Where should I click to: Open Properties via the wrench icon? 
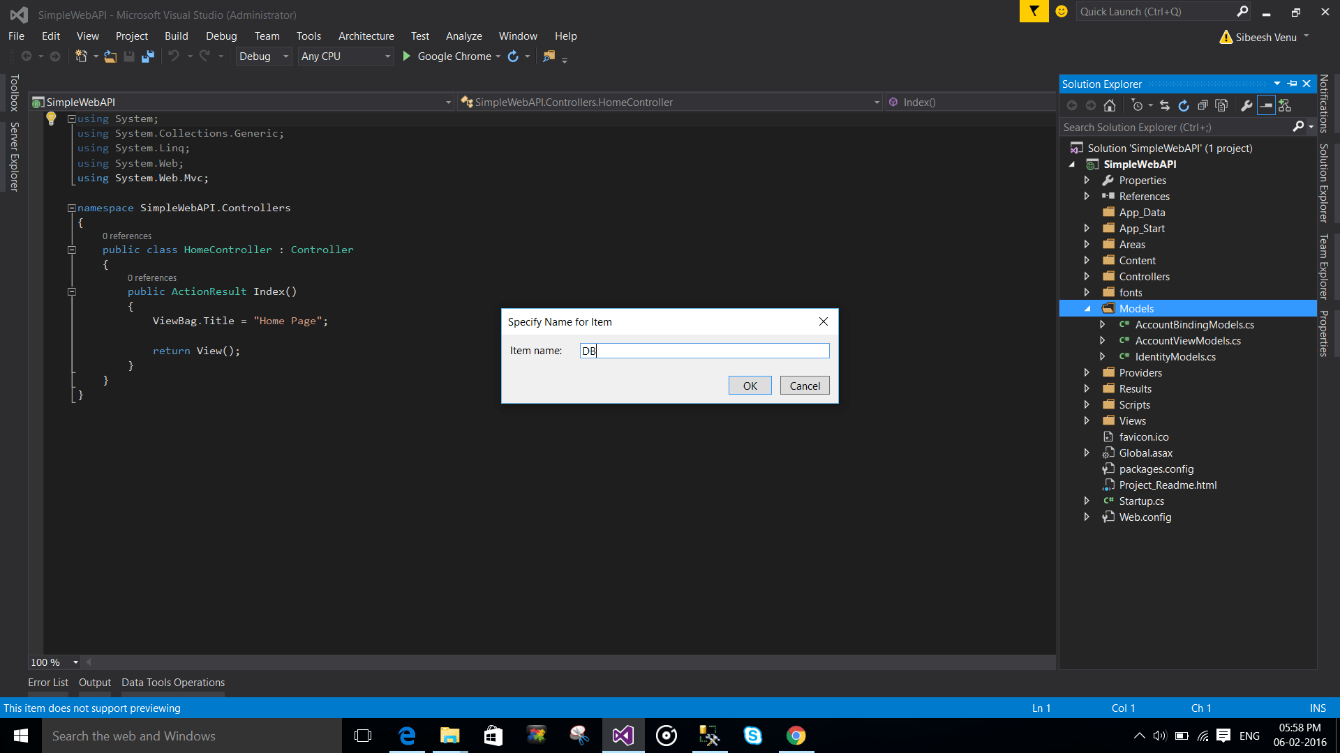(1246, 105)
